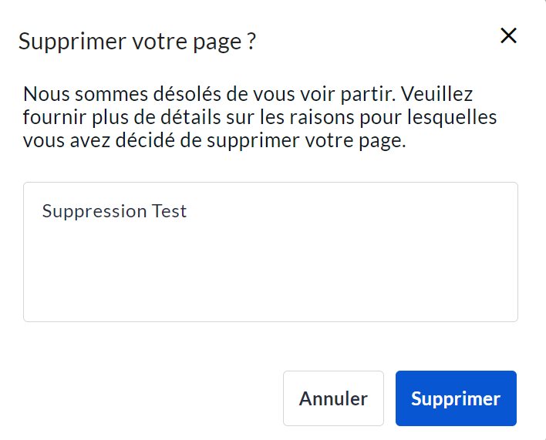The height and width of the screenshot is (440, 546).
Task: Click the word 'Suppression' in the textbox
Action: coord(93,211)
